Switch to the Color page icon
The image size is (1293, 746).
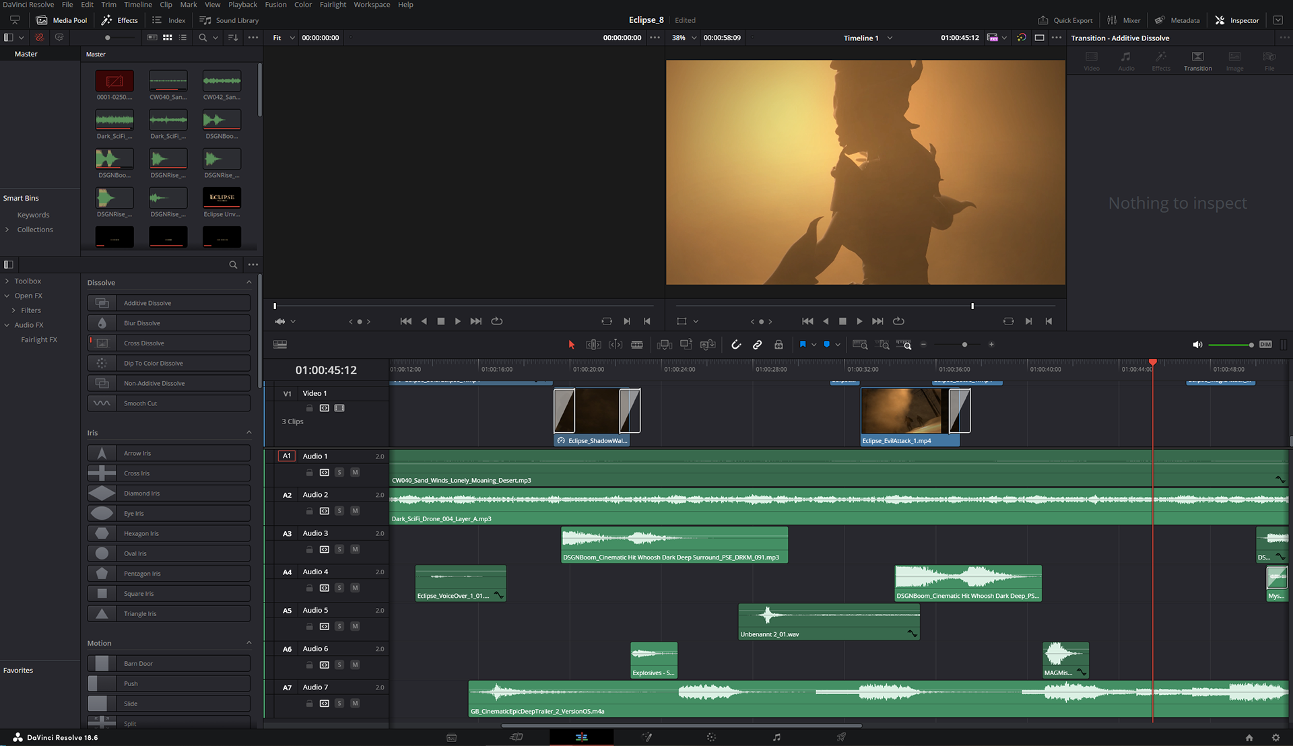(x=711, y=737)
